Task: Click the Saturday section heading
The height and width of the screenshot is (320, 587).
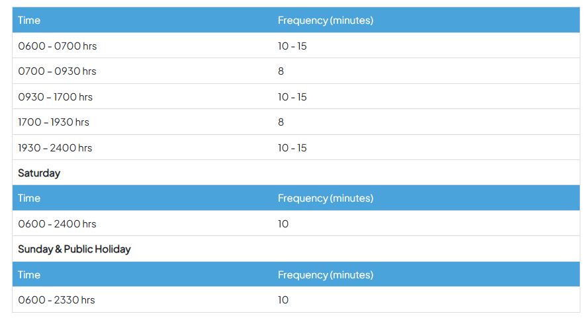Action: [39, 173]
